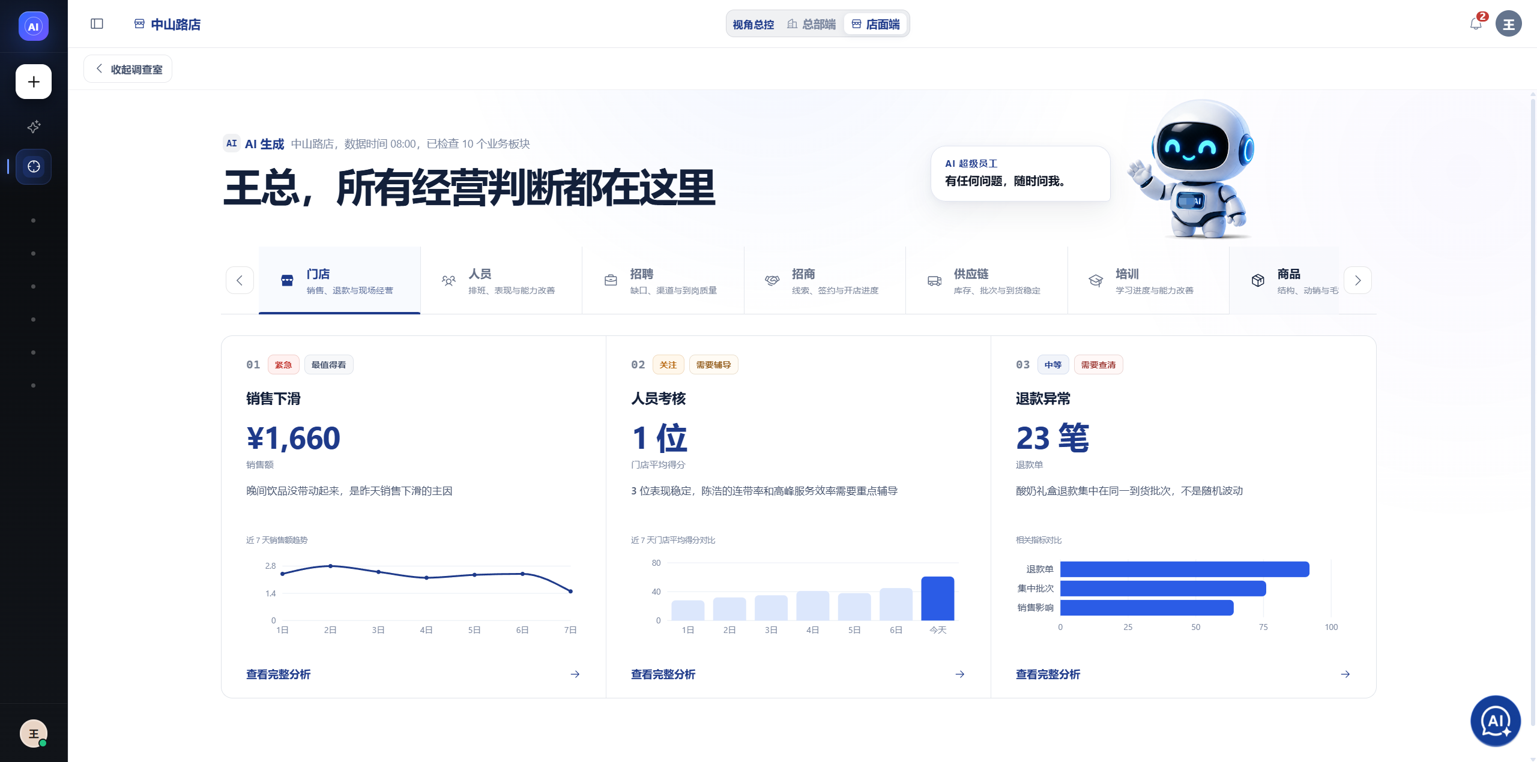Screen dimensions: 1537x762
Task: Click the 销售影响 bar in the comparison chart
Action: click(1147, 608)
